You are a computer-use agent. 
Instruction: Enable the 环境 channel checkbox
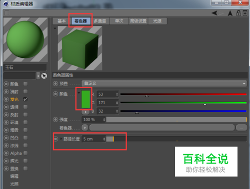(x=25, y=122)
